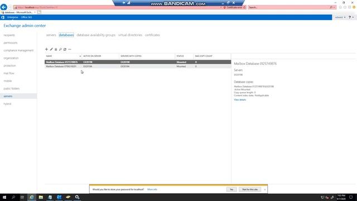Open the notification center icon
This screenshot has width=357, height=201.
[351, 197]
